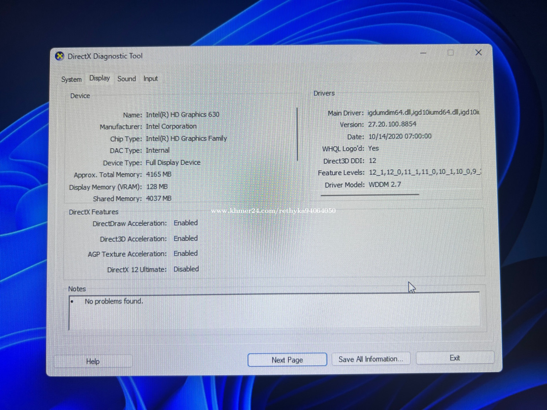Click driver version '27.20.100.8854'
547x410 pixels.
[x=392, y=124]
